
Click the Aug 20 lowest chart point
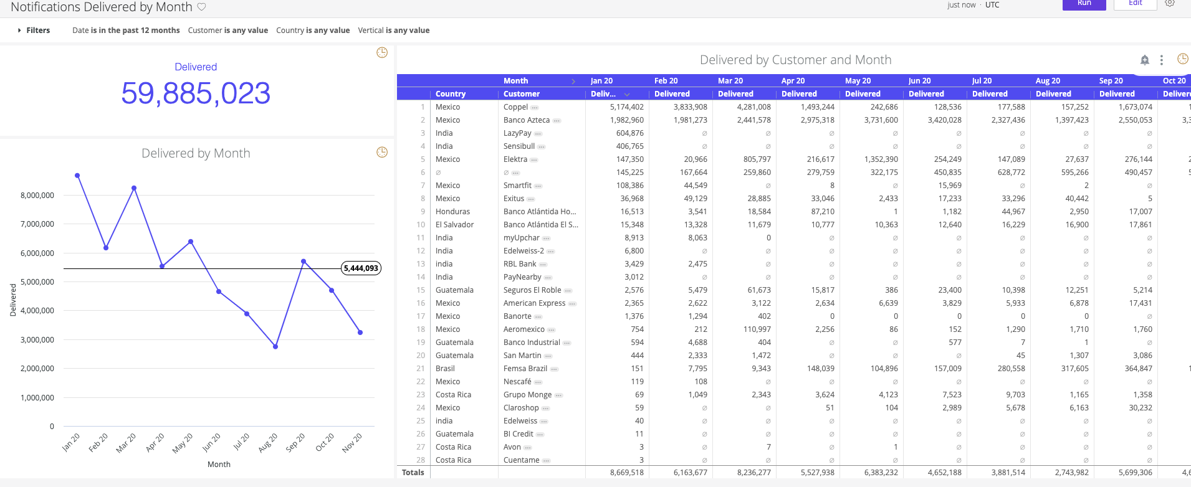(275, 347)
